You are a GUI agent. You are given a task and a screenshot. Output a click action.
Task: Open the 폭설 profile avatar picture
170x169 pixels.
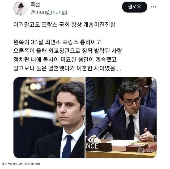[20, 9]
